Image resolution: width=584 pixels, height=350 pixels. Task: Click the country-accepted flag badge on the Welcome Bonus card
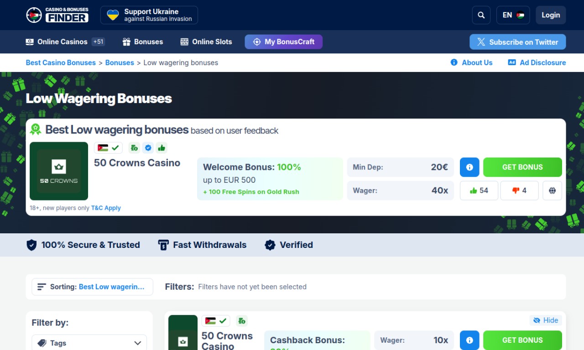pyautogui.click(x=109, y=148)
